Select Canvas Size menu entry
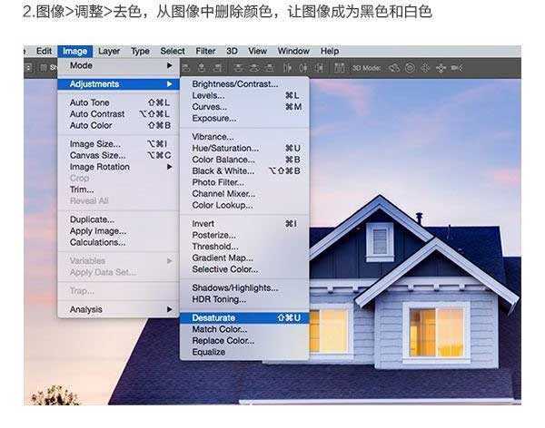This screenshot has width=545, height=428. pos(97,155)
